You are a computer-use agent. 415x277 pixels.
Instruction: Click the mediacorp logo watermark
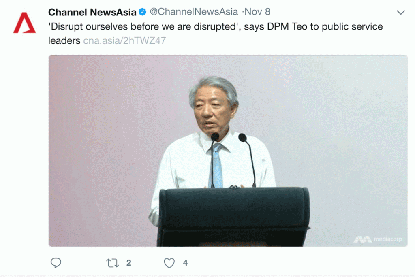(x=378, y=239)
